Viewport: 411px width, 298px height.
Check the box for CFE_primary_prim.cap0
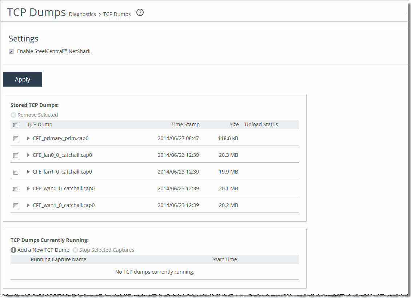pyautogui.click(x=16, y=139)
